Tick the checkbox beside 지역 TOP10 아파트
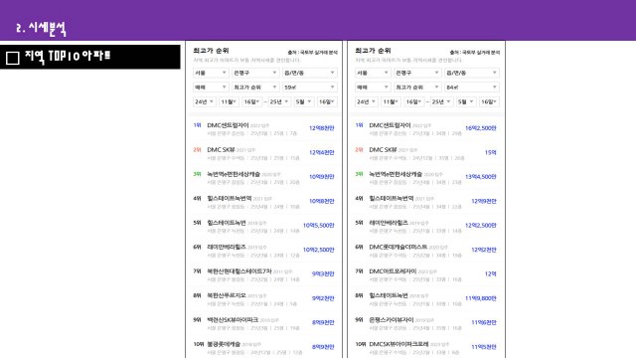636x358 pixels. pos(13,58)
